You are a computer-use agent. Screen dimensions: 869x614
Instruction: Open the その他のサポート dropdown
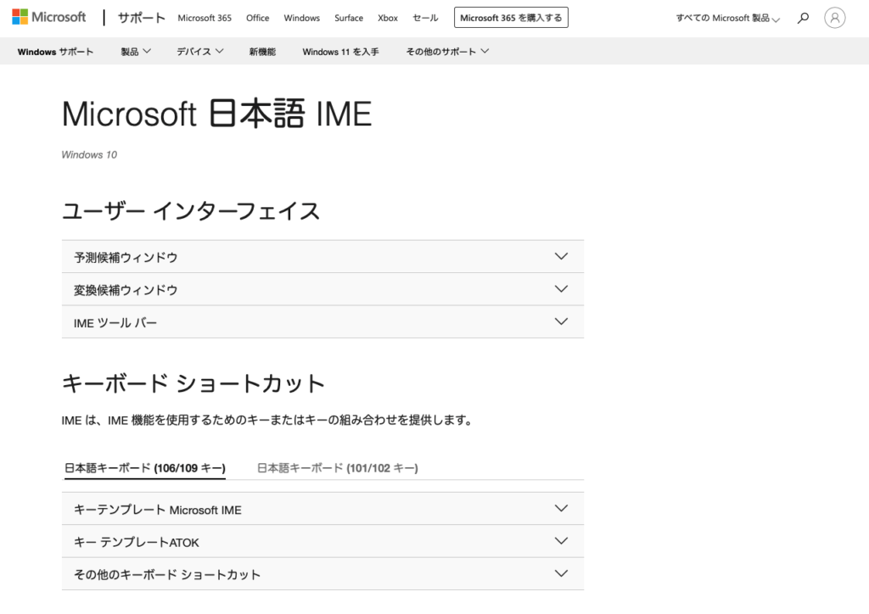click(448, 52)
